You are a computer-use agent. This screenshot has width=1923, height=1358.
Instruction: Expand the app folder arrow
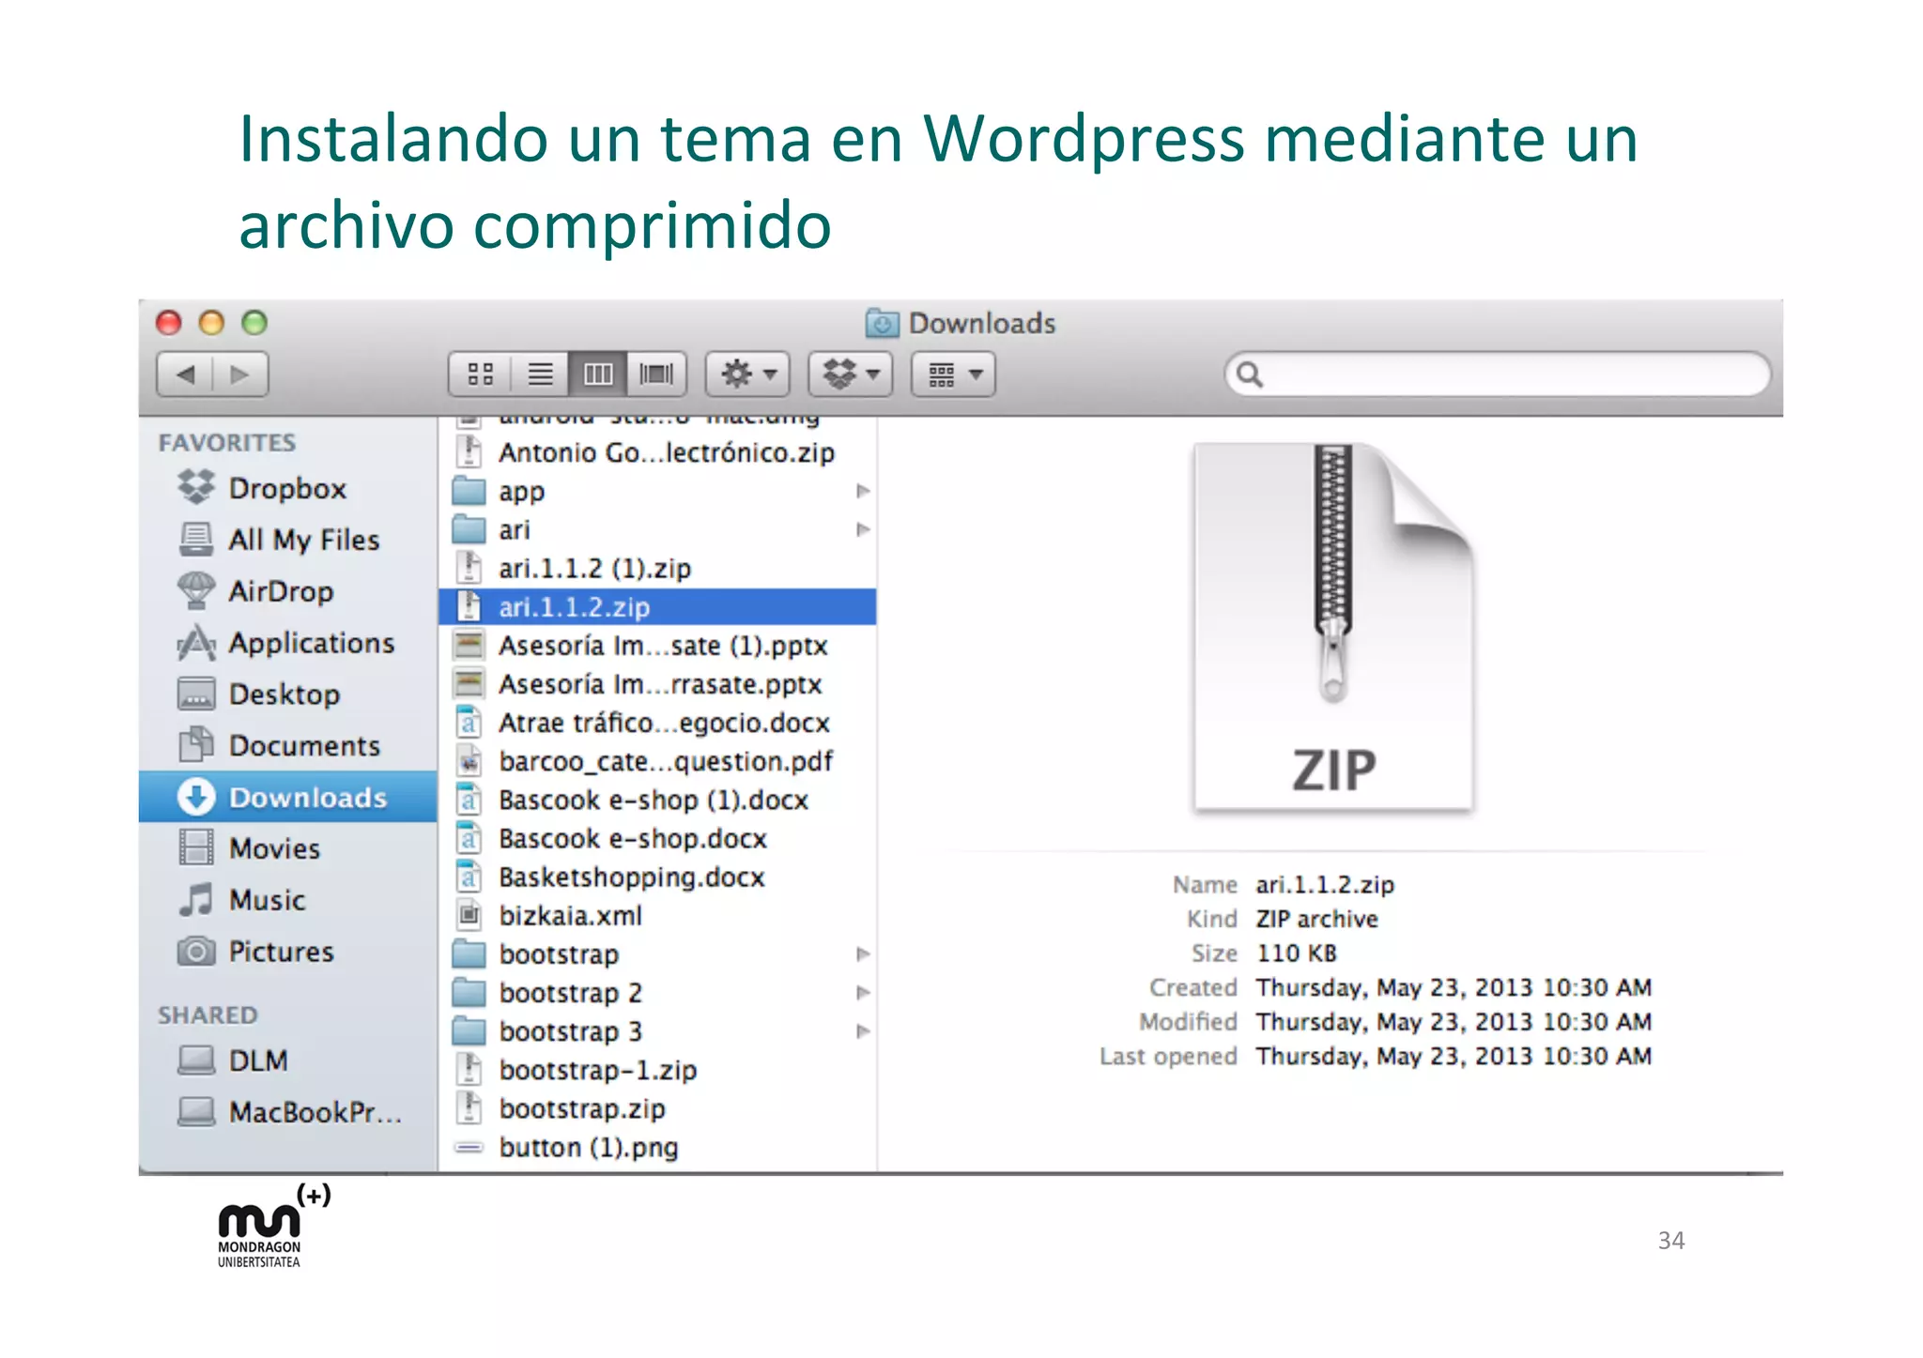point(863,491)
